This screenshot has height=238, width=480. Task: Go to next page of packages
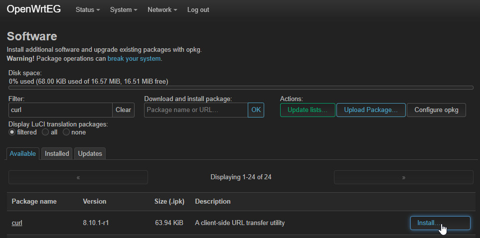point(403,177)
